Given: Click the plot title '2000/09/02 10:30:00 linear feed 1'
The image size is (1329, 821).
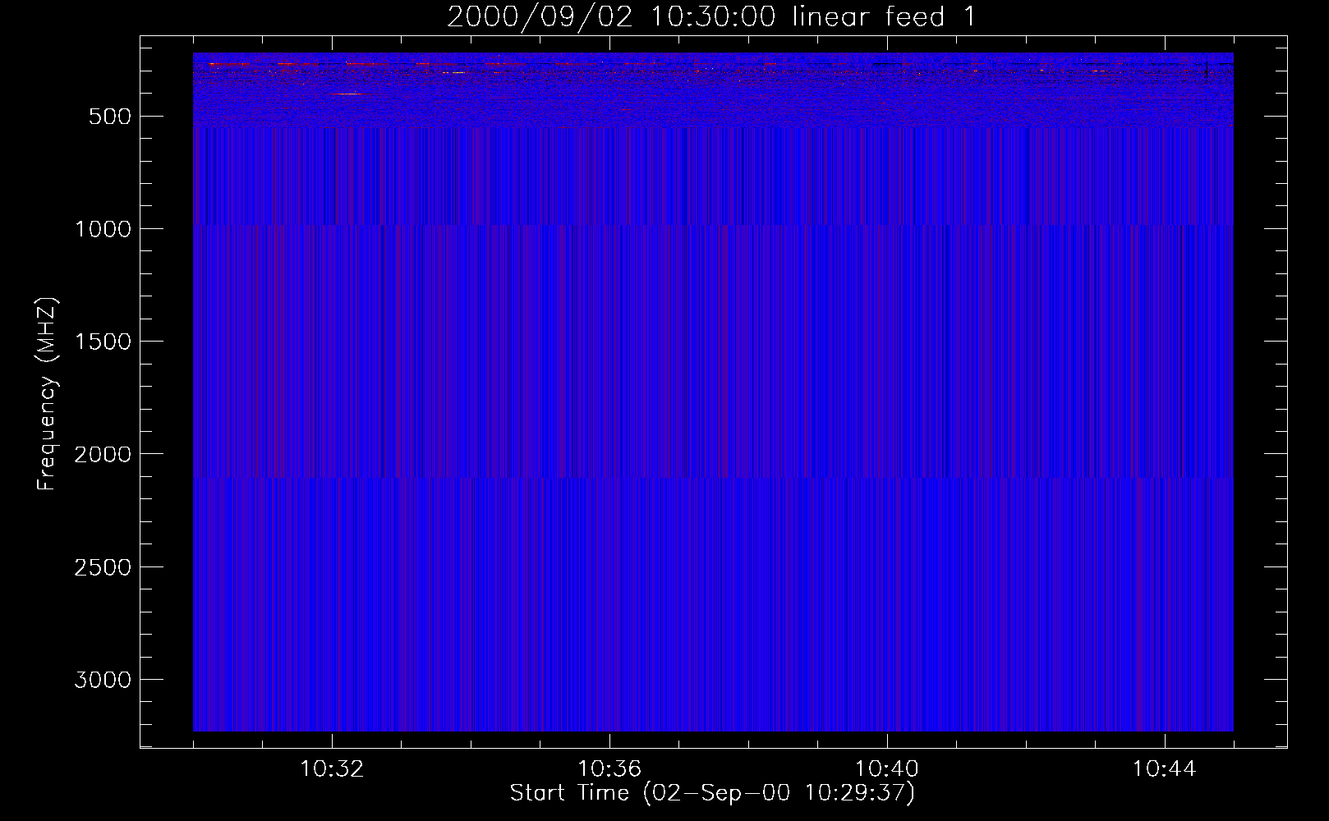Looking at the screenshot, I should [x=711, y=16].
